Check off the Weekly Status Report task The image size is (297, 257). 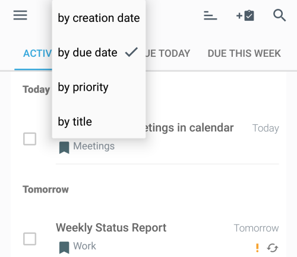pyautogui.click(x=30, y=239)
